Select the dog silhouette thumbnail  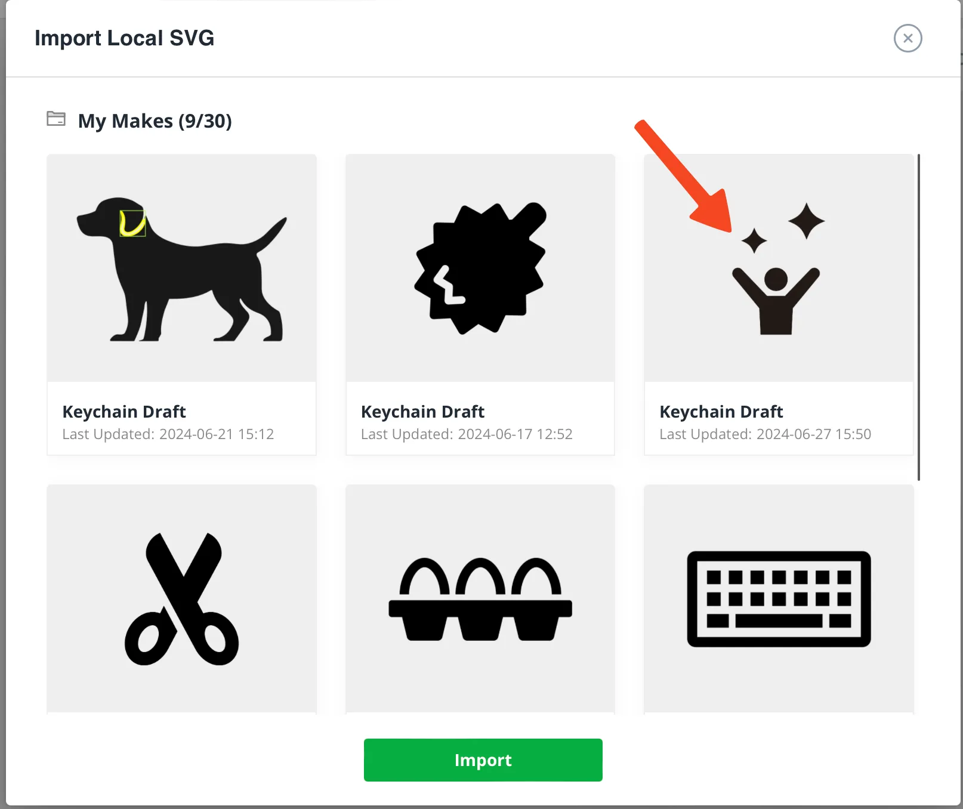point(181,268)
